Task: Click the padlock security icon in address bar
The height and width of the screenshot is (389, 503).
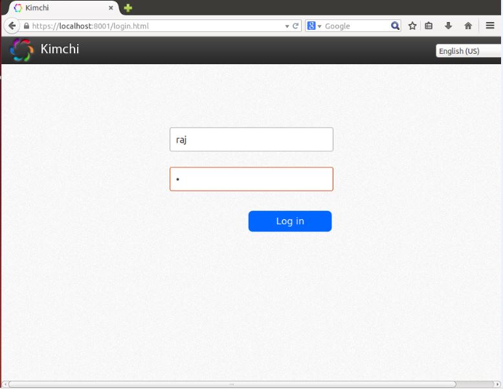Action: (27, 26)
